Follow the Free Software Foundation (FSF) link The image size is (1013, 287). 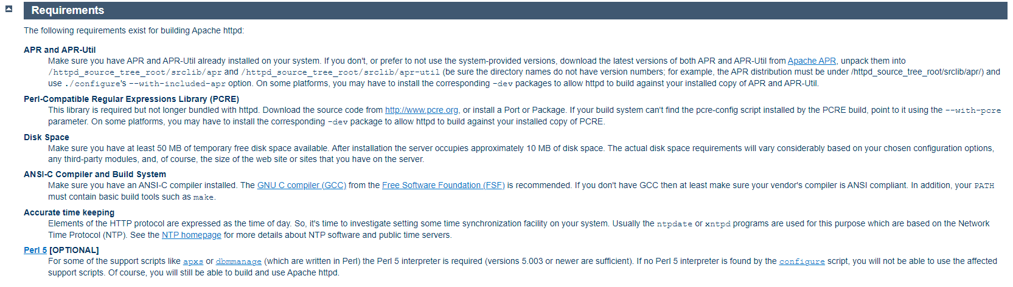(x=443, y=185)
